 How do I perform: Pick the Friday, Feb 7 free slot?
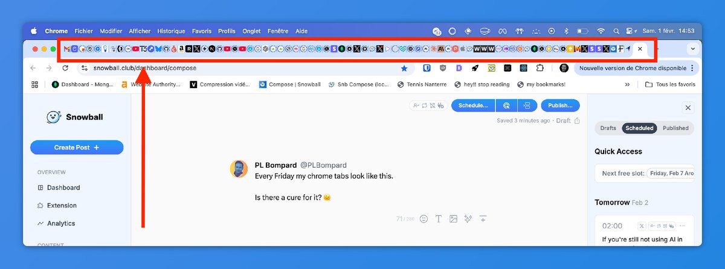(x=671, y=173)
